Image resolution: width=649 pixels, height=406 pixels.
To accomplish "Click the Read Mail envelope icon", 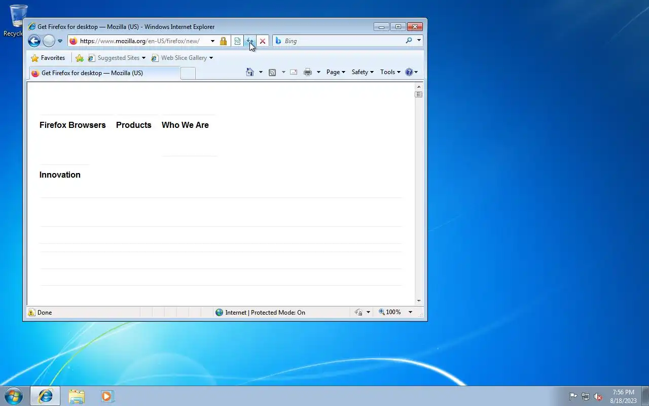I will 294,72.
